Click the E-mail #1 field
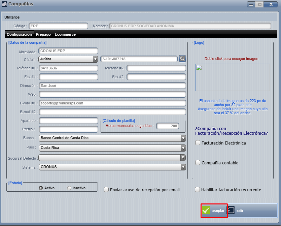 (x=112, y=103)
